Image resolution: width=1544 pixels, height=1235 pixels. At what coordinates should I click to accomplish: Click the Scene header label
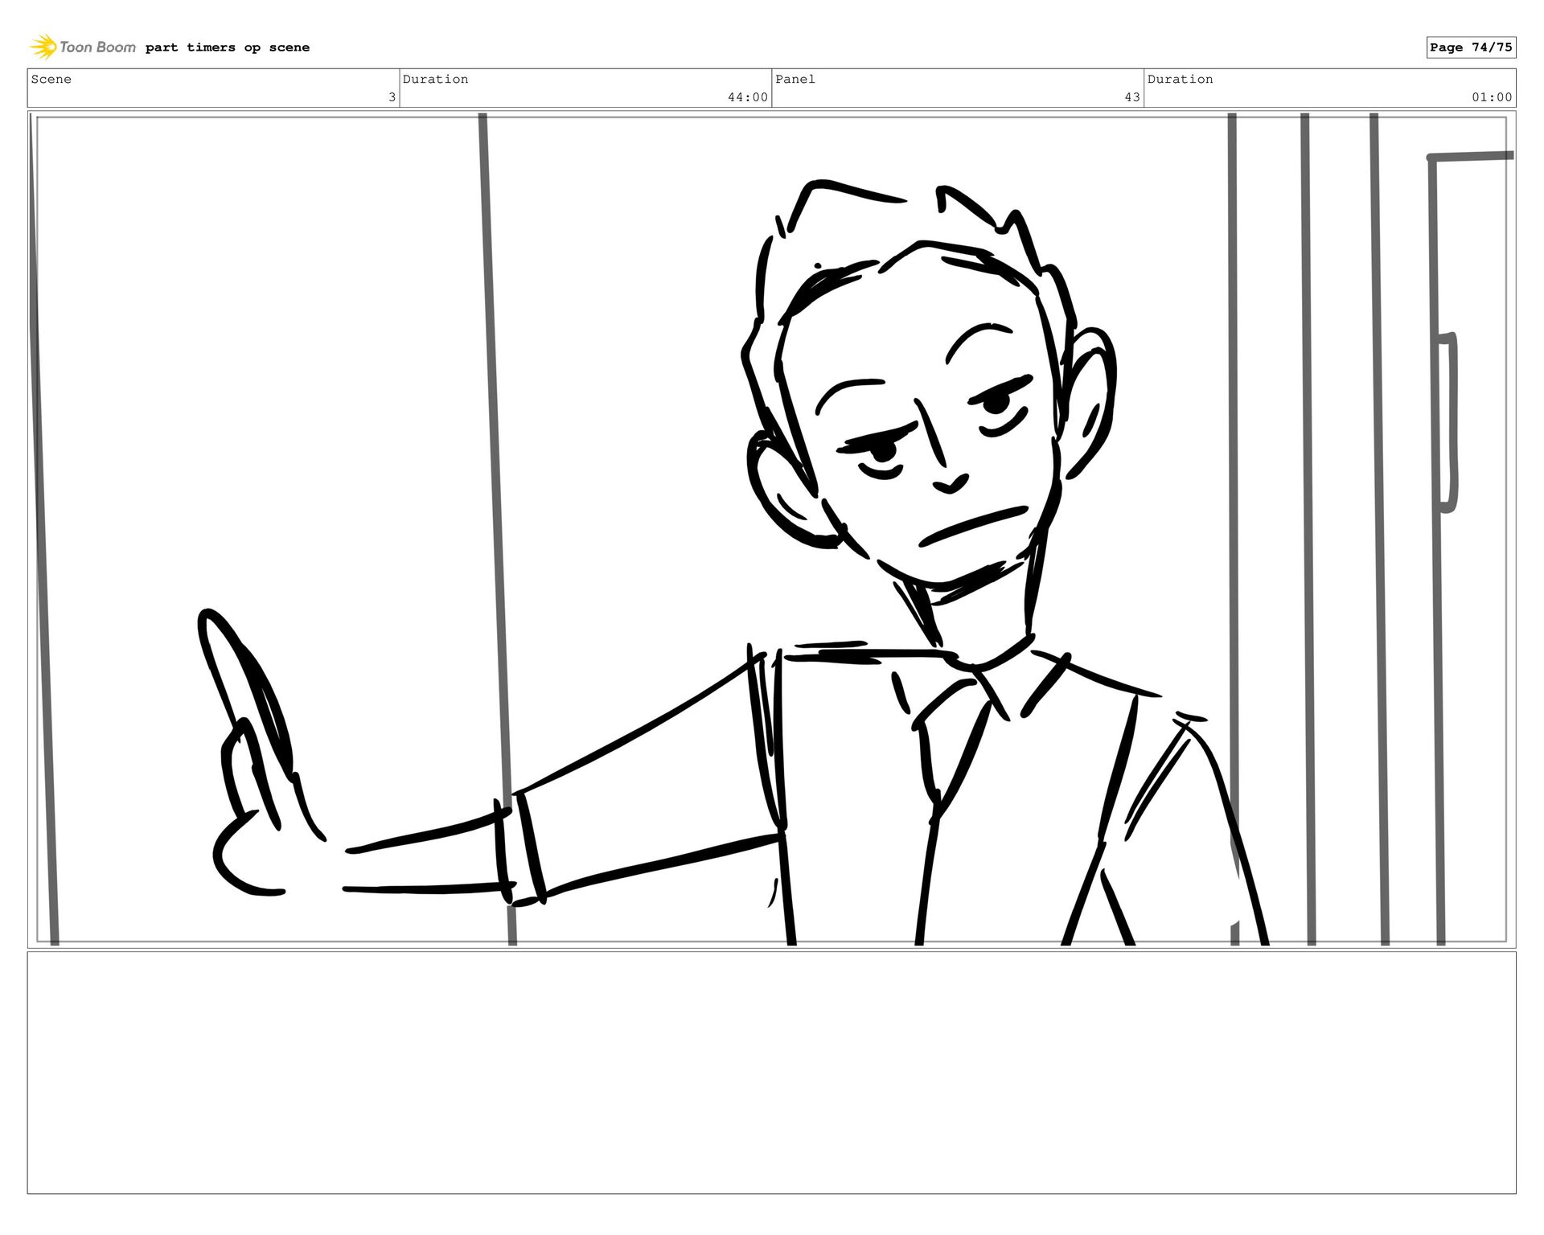tap(51, 79)
